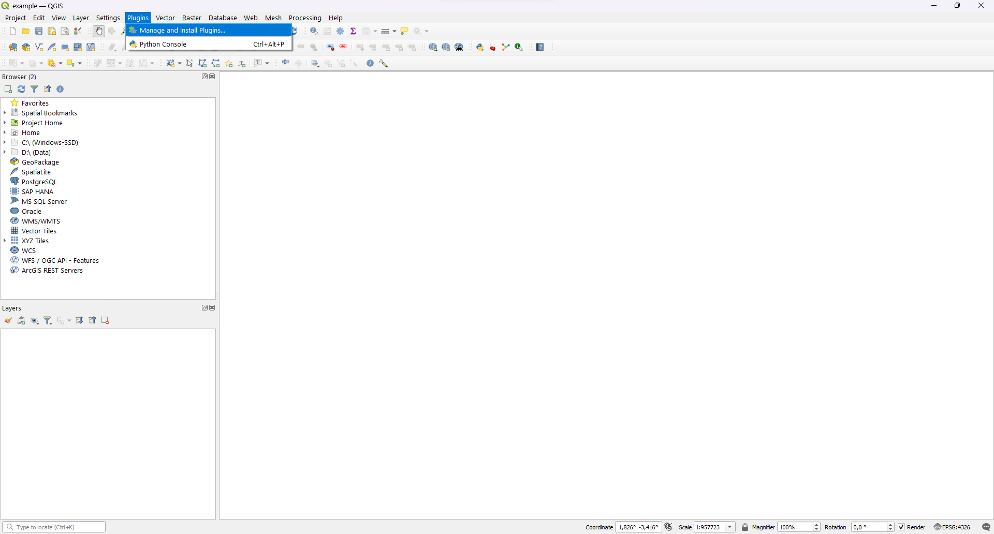Open the Style Manager icon
The height and width of the screenshot is (534, 994).
pyautogui.click(x=78, y=31)
